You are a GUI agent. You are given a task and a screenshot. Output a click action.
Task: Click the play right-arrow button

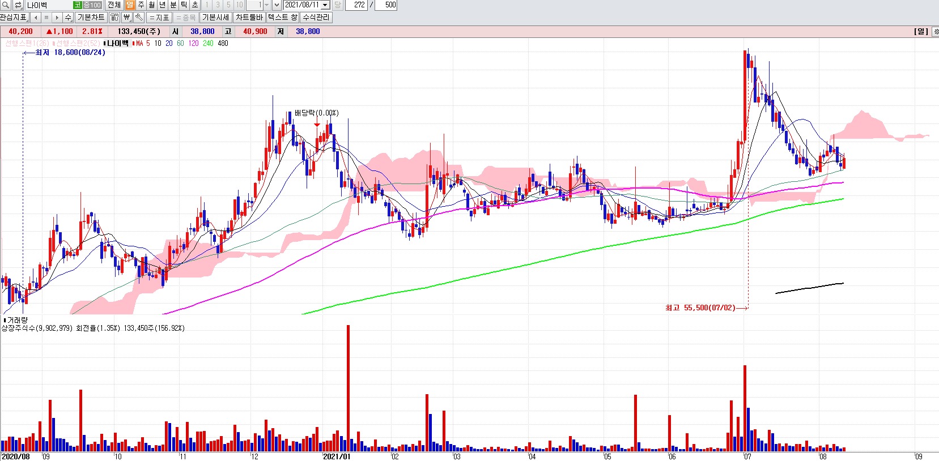pyautogui.click(x=57, y=18)
